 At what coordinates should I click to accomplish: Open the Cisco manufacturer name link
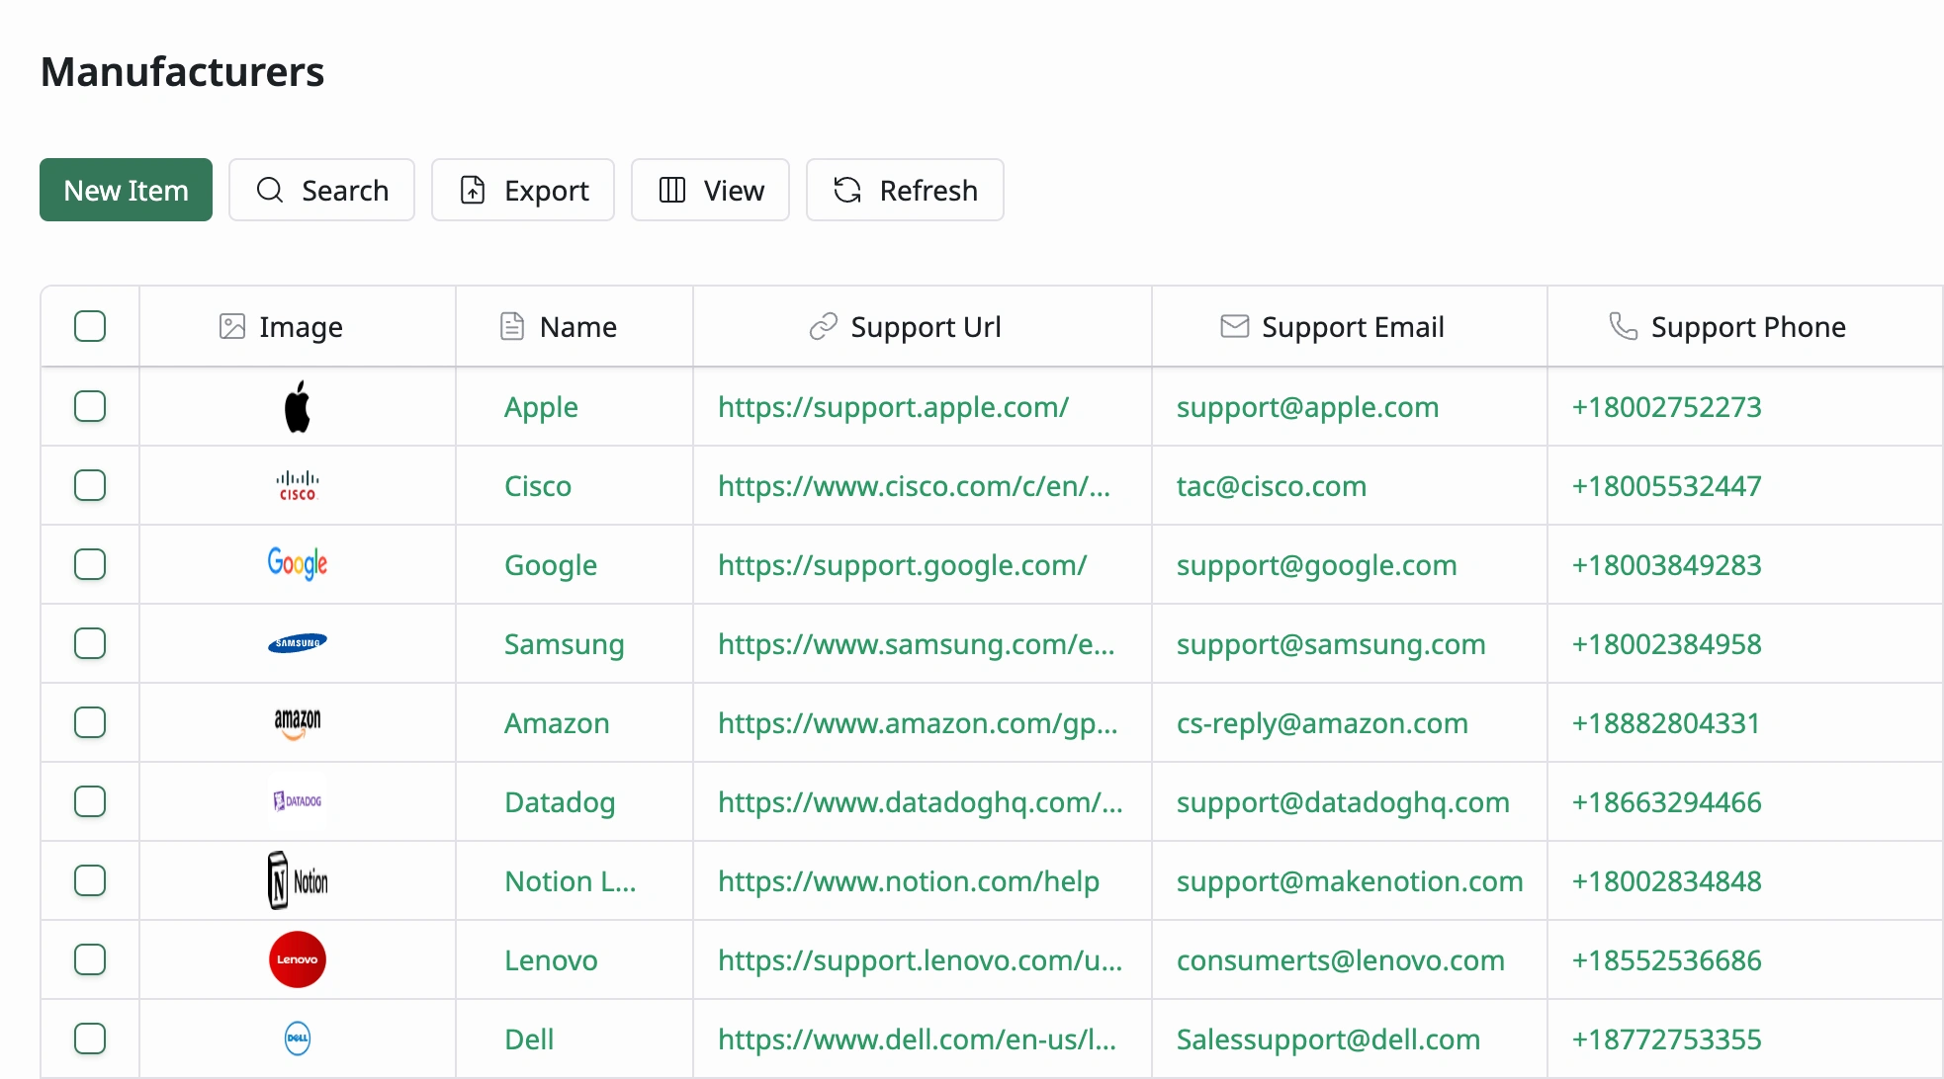(x=538, y=486)
